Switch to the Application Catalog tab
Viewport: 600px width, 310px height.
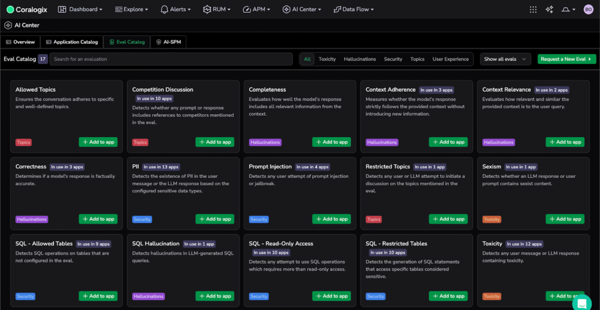[71, 42]
